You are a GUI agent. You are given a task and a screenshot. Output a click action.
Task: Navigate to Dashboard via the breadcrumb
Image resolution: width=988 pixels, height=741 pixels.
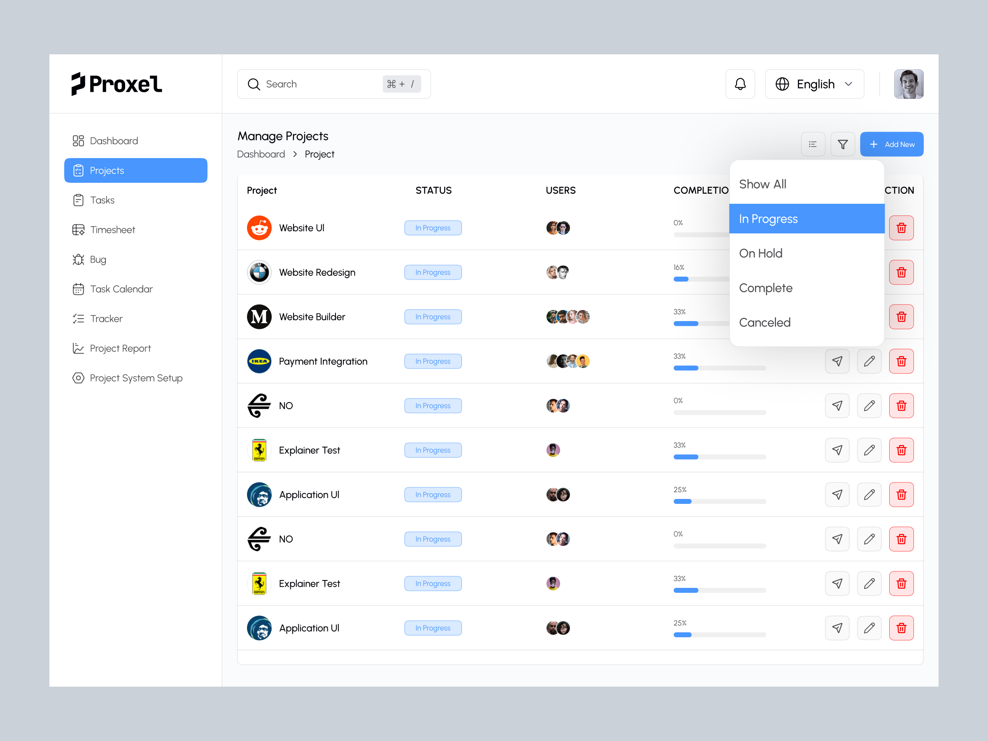pyautogui.click(x=261, y=154)
